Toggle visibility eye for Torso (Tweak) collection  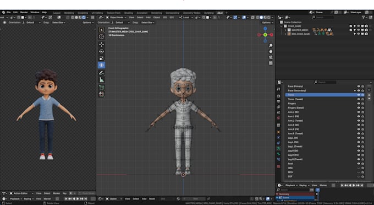[358, 99]
